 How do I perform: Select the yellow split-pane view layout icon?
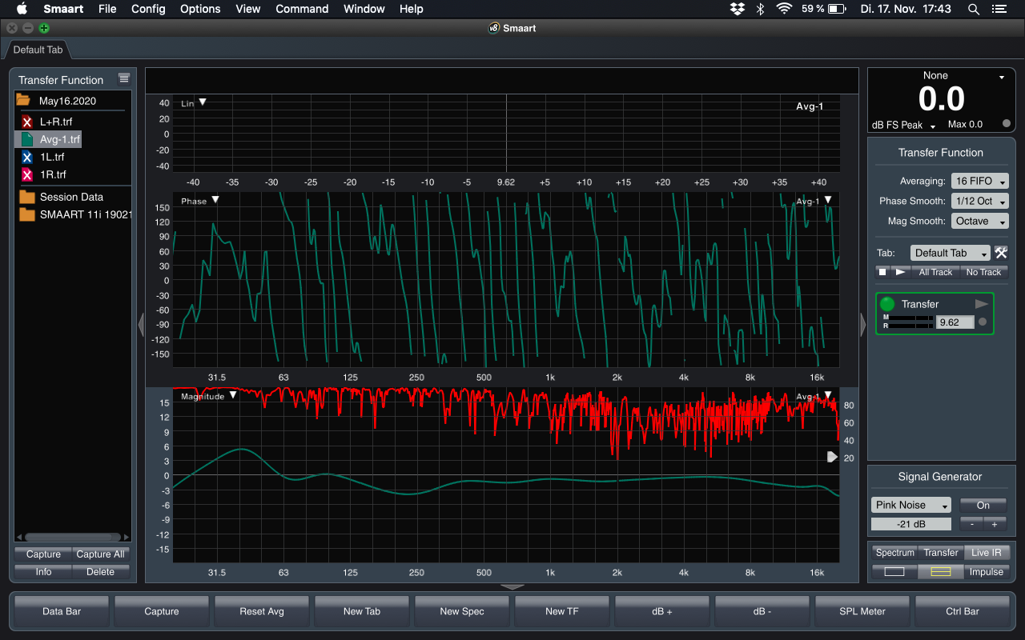[x=940, y=572]
